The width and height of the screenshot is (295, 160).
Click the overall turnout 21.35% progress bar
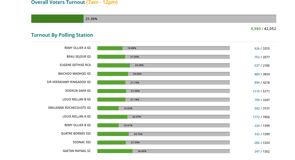(x=153, y=19)
